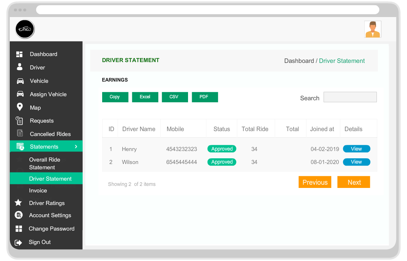Click mobile number 6545445444
The width and height of the screenshot is (407, 261).
pos(182,162)
